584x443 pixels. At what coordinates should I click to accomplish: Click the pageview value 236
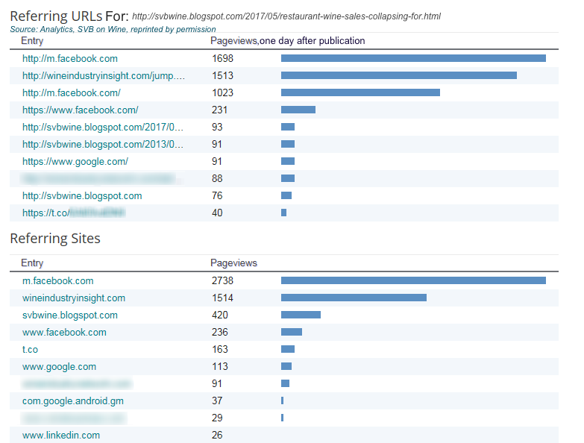220,332
